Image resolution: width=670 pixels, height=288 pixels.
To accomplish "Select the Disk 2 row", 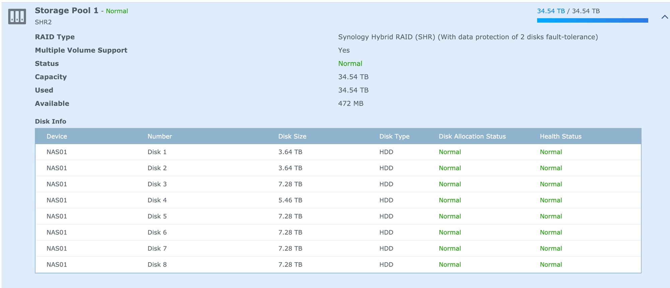I will (x=338, y=168).
